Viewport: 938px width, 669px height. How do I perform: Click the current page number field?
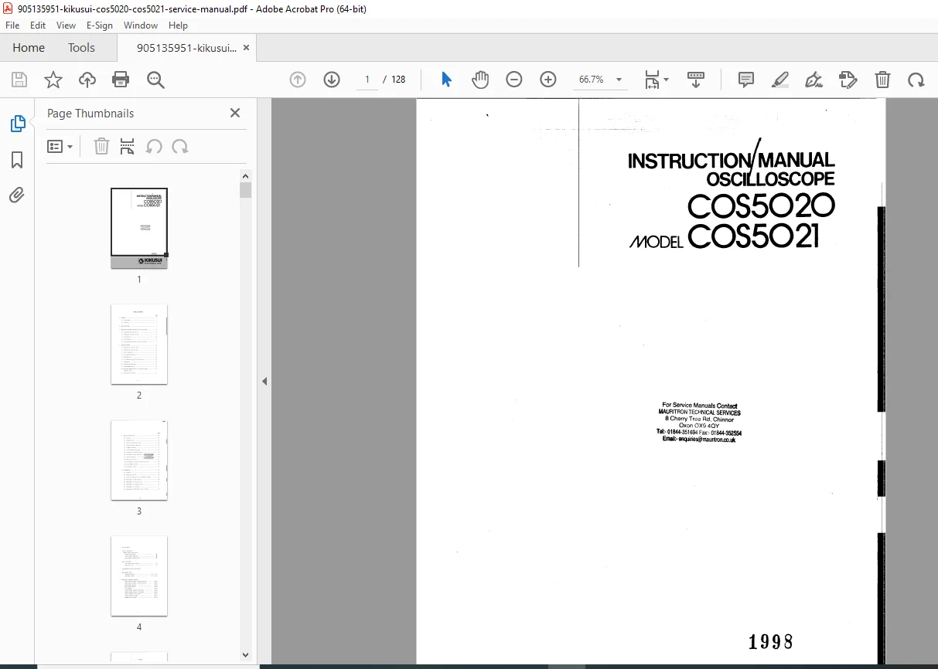point(367,80)
